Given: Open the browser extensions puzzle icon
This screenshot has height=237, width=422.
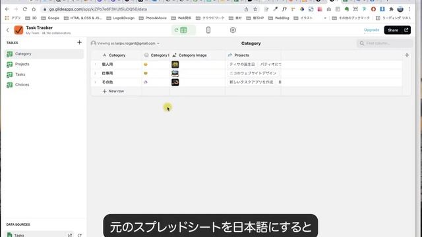Looking at the screenshot, I should tap(391, 9).
